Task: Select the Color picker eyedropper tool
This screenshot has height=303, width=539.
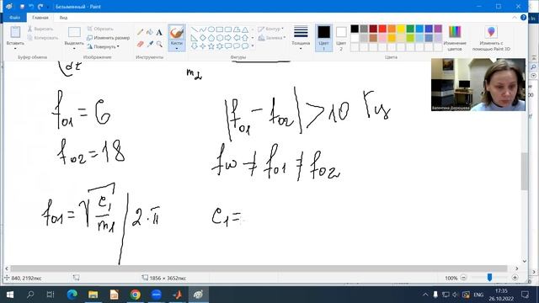Action: click(150, 44)
